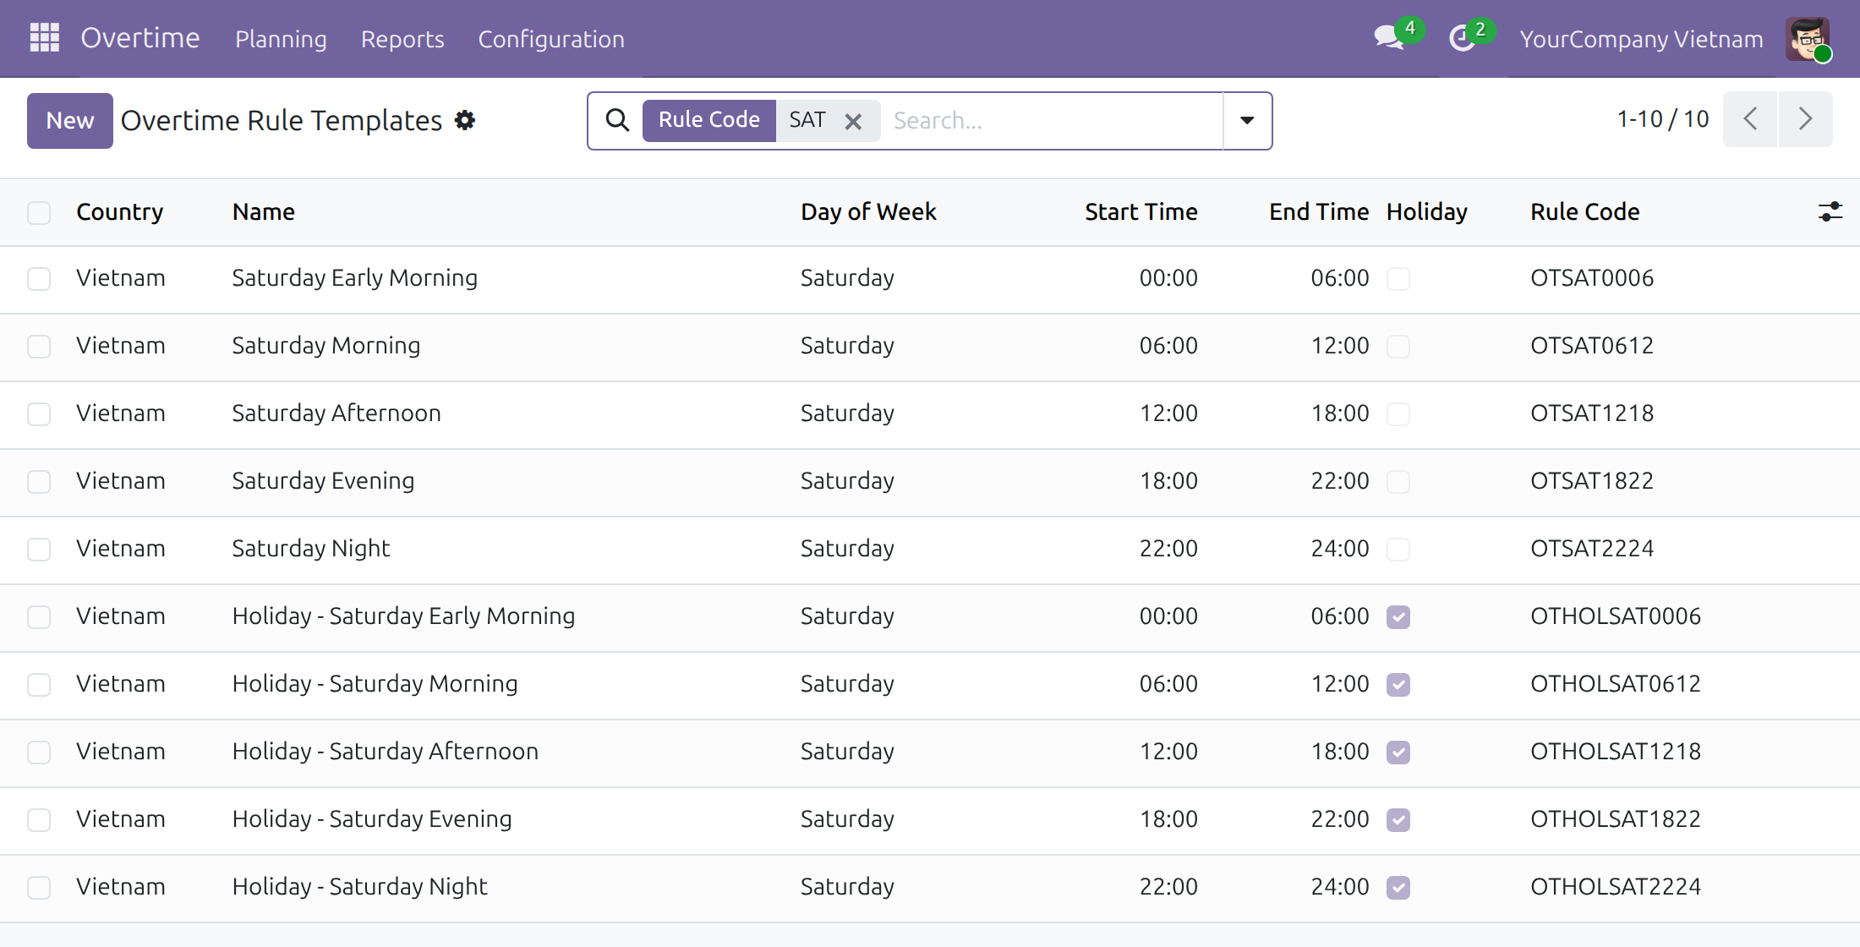Click the New button
Image resolution: width=1860 pixels, height=947 pixels.
pyautogui.click(x=70, y=120)
